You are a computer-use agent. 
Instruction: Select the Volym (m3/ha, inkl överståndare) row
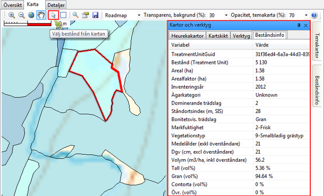click(239, 160)
